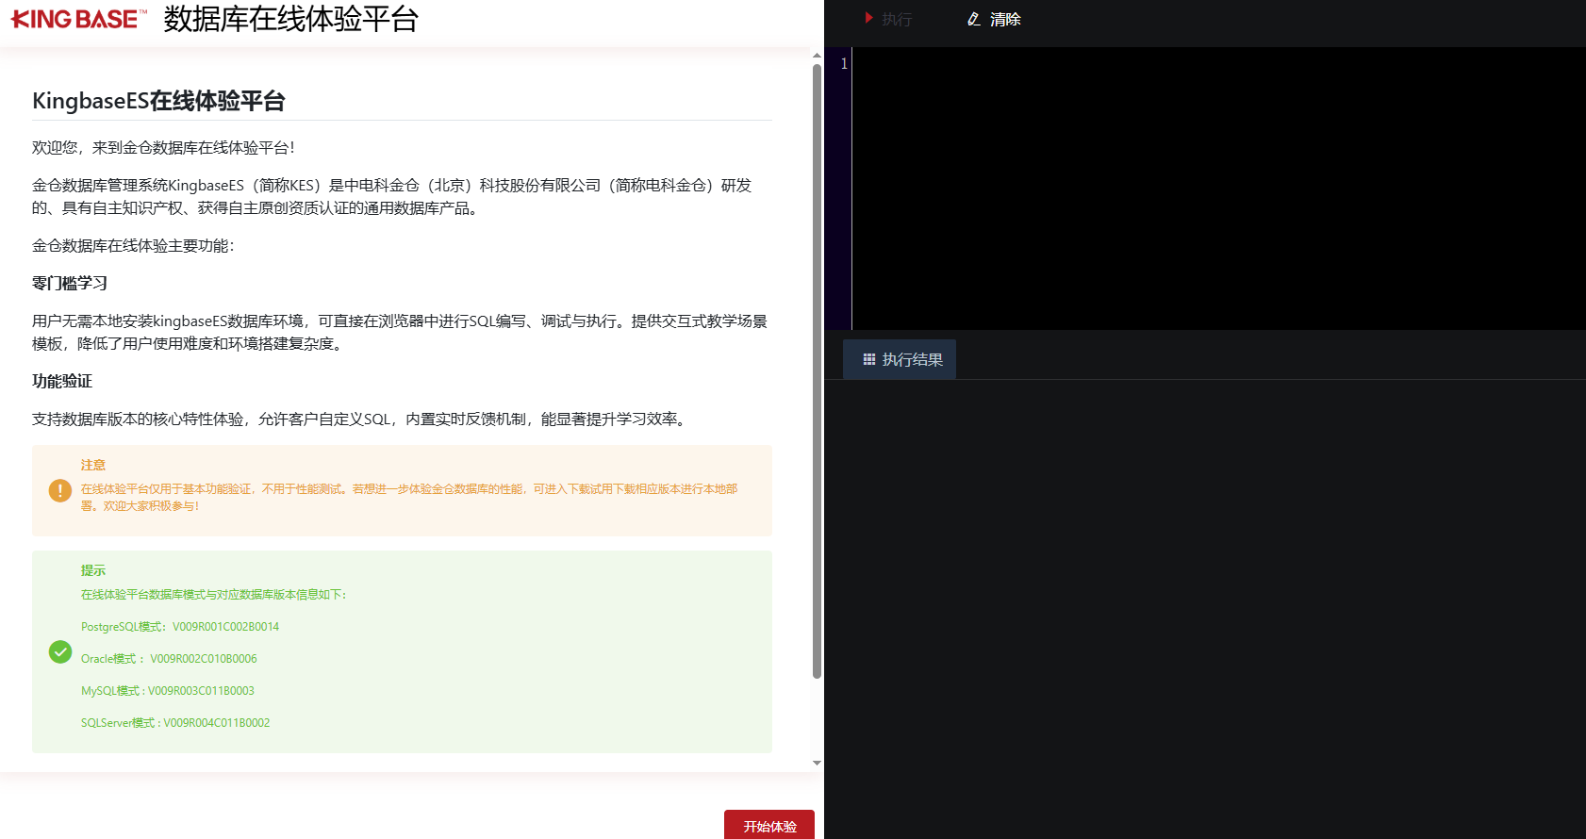
Task: Click the 金仓数据库在线体验主要功能 line
Action: (133, 245)
